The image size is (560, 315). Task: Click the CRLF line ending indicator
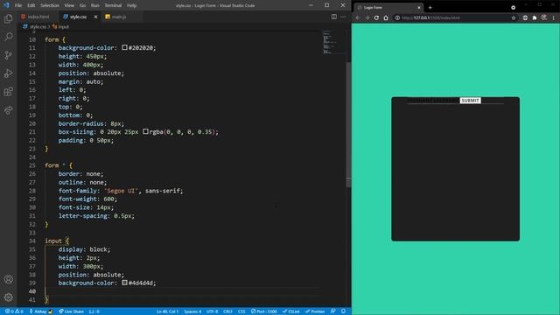(x=227, y=311)
